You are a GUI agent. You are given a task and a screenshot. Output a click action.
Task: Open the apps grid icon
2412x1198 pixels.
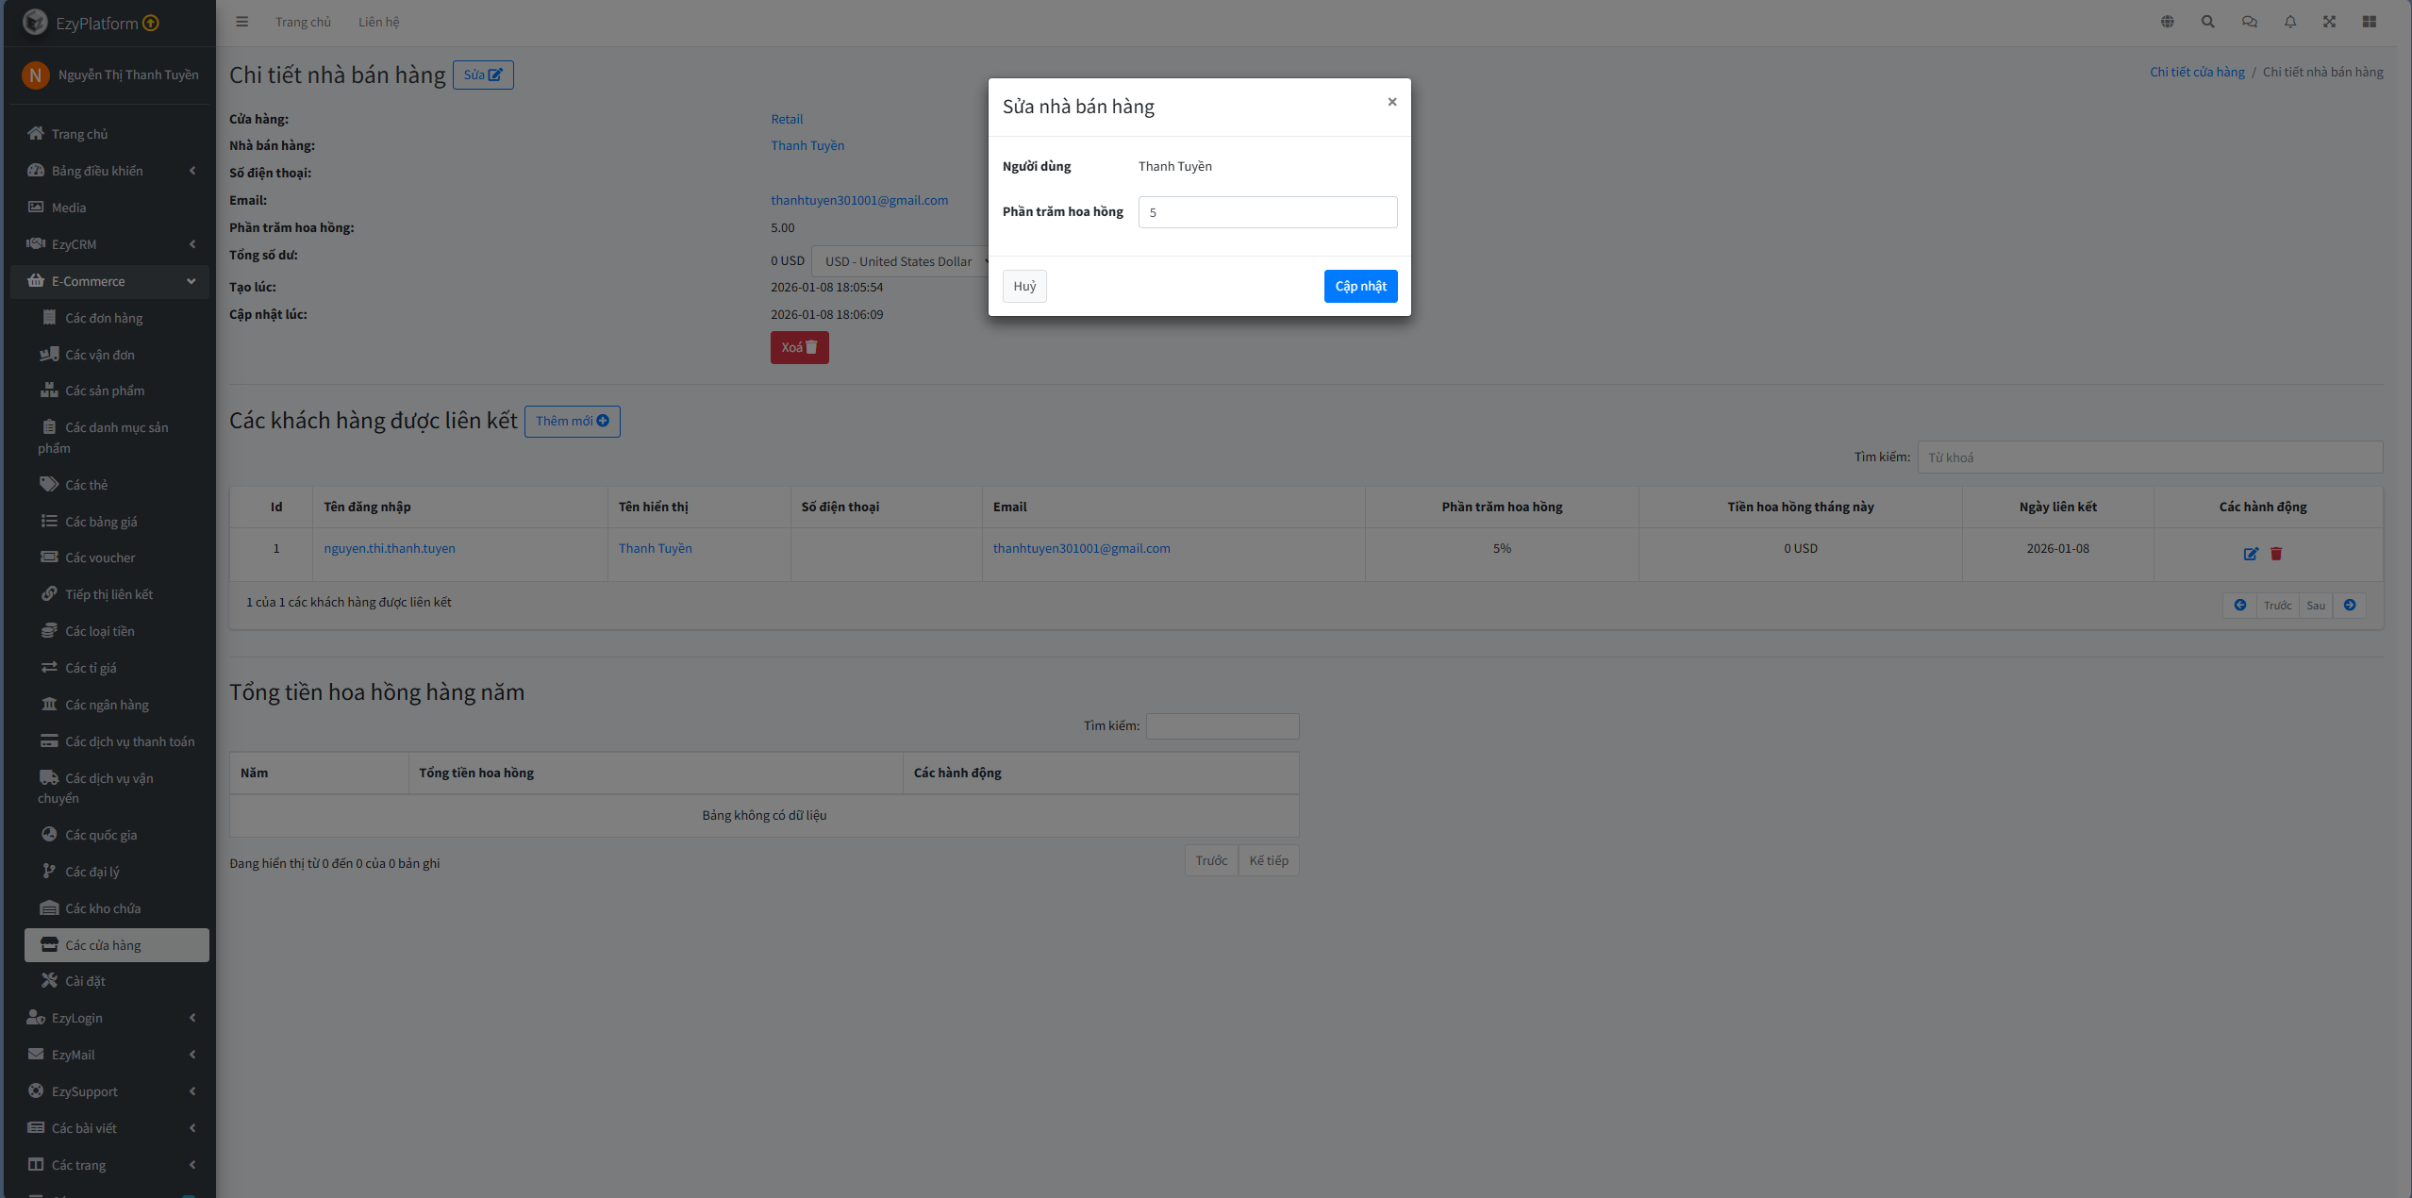tap(2369, 22)
